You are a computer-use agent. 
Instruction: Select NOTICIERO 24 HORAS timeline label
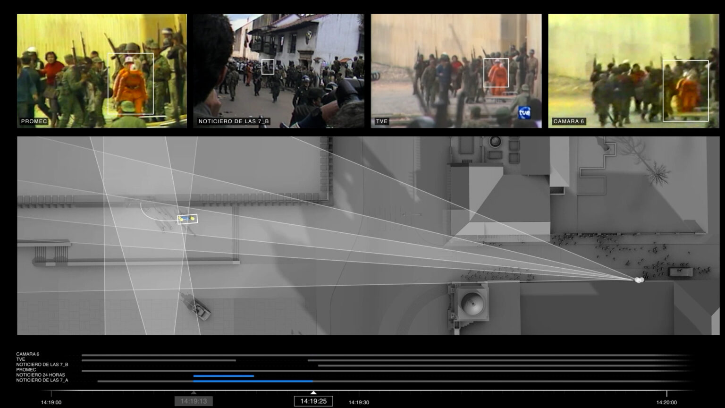41,375
